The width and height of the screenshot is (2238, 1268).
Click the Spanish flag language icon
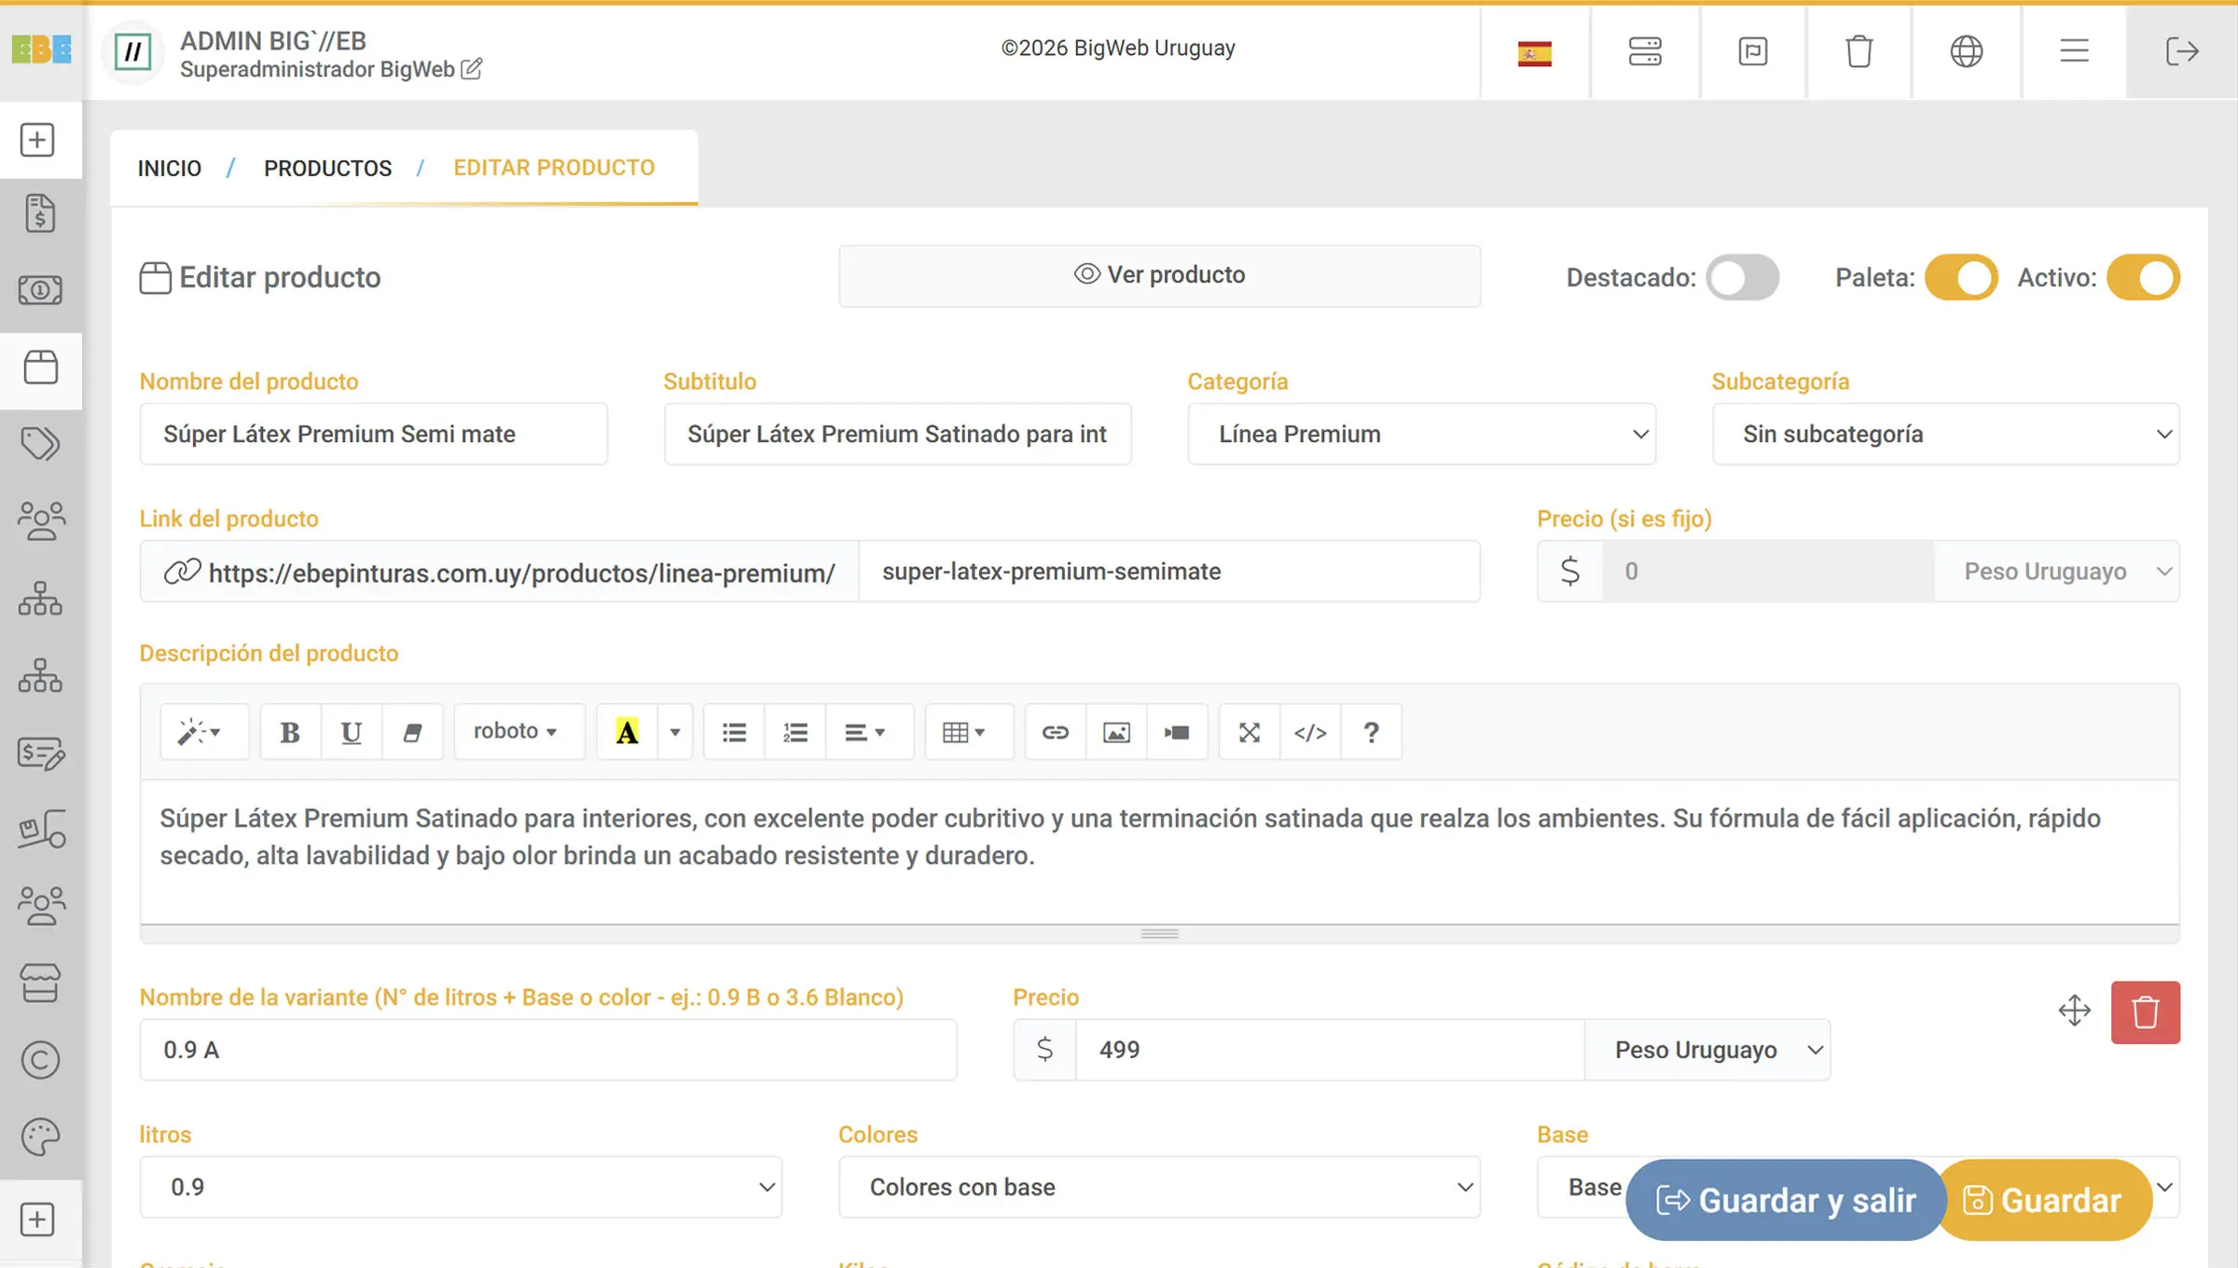tap(1535, 52)
